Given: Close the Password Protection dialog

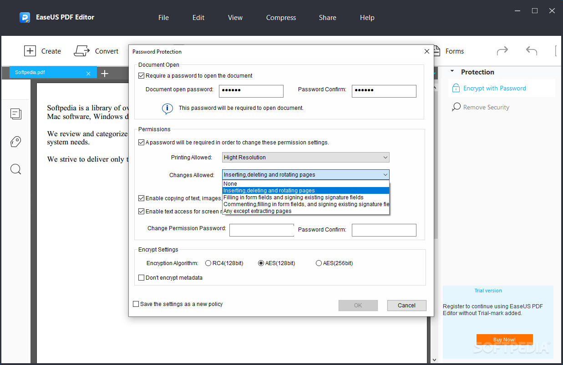Looking at the screenshot, I should [427, 52].
